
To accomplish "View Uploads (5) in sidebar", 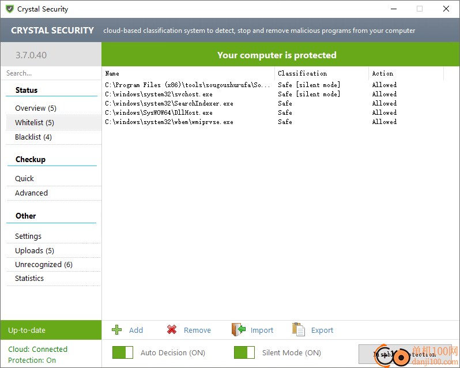I will click(35, 250).
